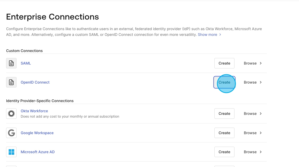The height and width of the screenshot is (167, 299).
Task: Browse Okta Workforce connections
Action: pos(253,114)
